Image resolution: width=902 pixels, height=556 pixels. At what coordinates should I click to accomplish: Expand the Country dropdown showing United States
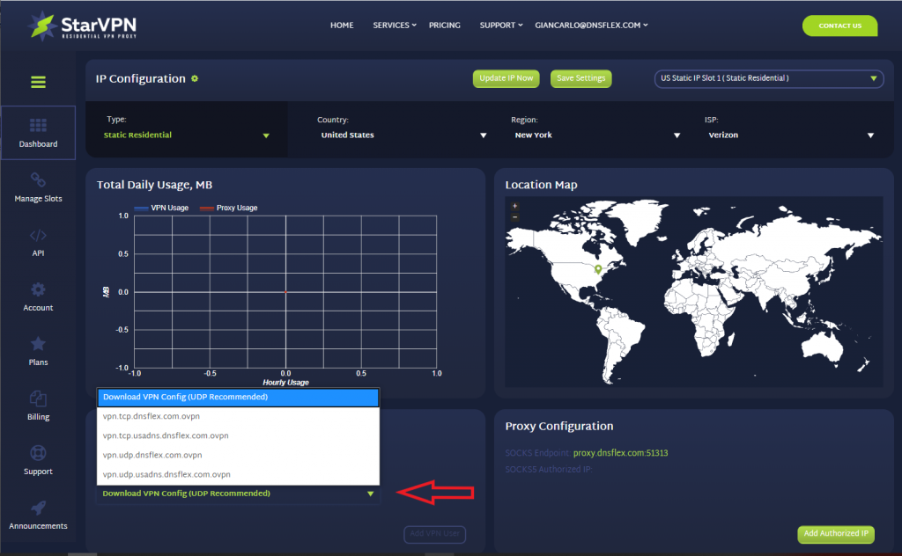coord(396,135)
